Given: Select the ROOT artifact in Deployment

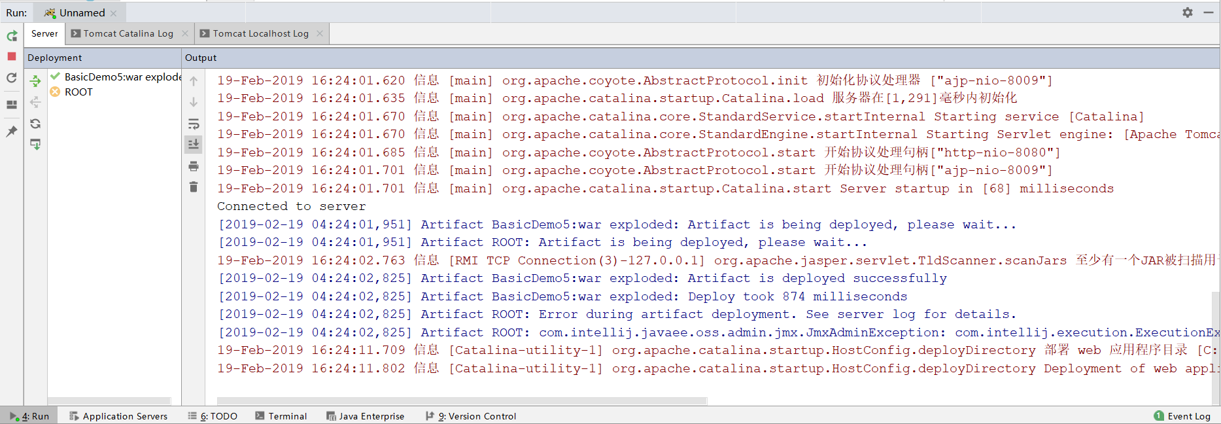Looking at the screenshot, I should (78, 92).
